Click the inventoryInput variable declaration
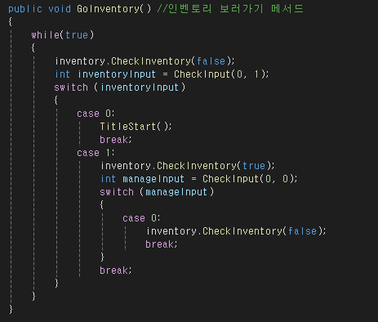 pos(117,74)
